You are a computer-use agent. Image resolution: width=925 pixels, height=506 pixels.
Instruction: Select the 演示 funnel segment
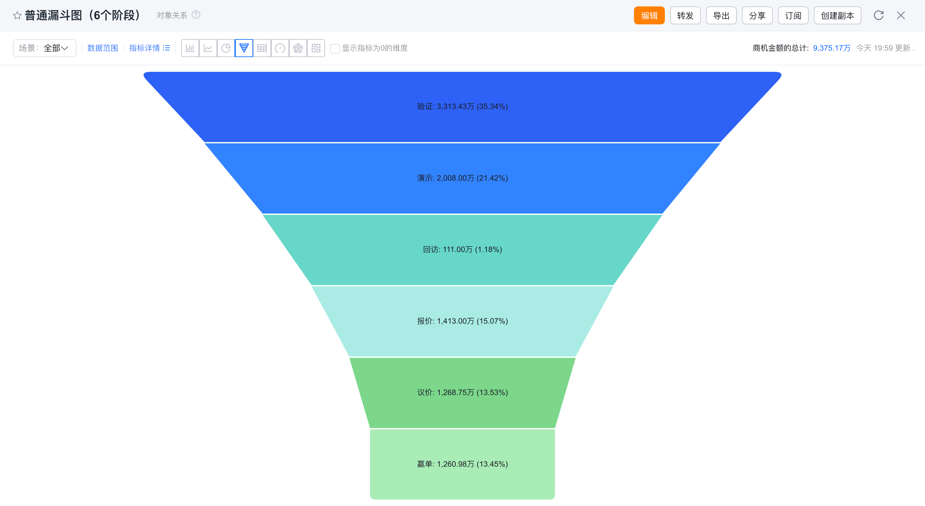pos(463,178)
